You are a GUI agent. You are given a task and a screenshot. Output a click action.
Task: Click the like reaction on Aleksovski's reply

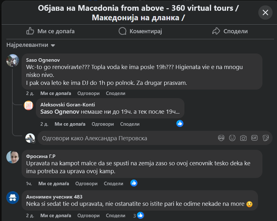[x=180, y=123]
